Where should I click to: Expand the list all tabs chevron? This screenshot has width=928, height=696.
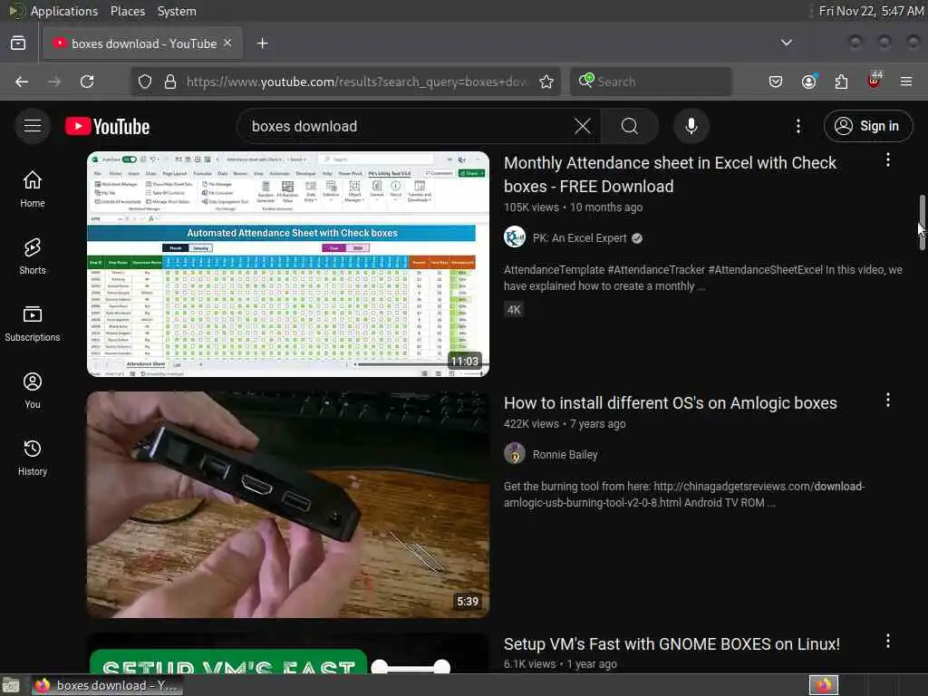pyautogui.click(x=787, y=43)
